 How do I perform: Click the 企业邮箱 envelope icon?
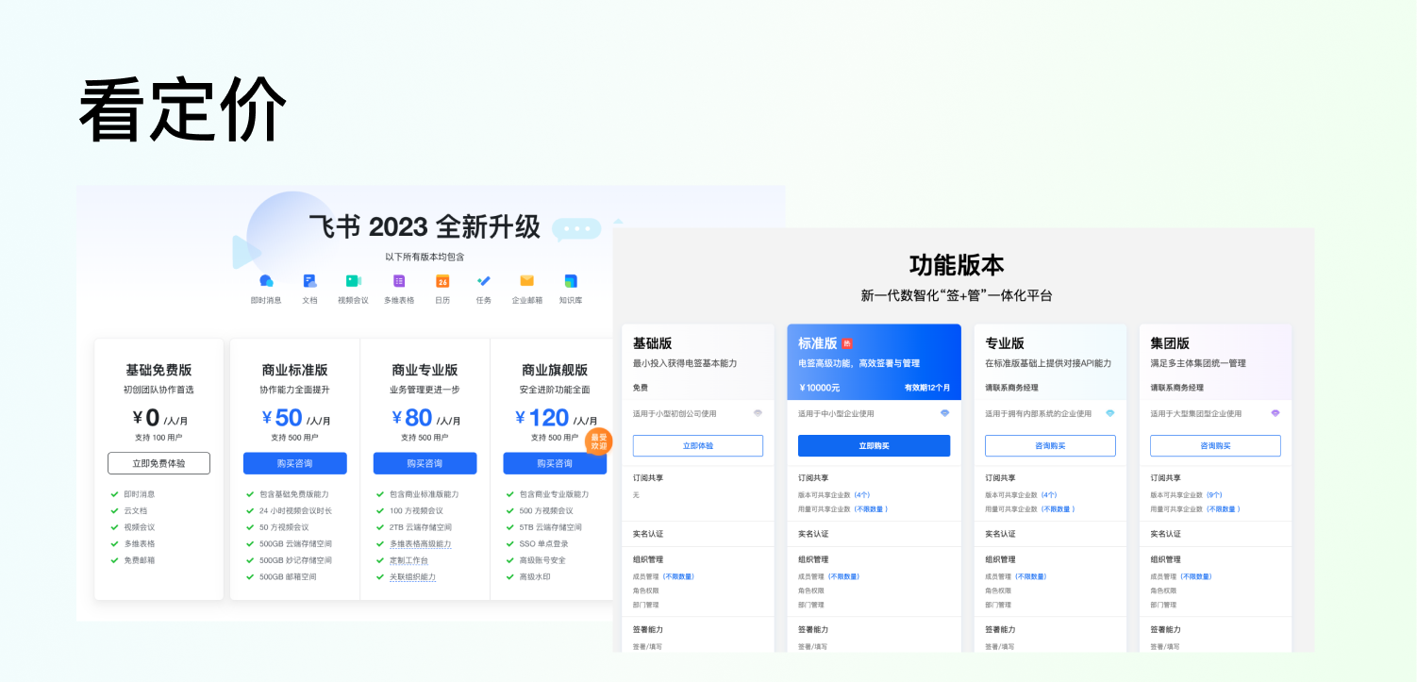(x=527, y=281)
